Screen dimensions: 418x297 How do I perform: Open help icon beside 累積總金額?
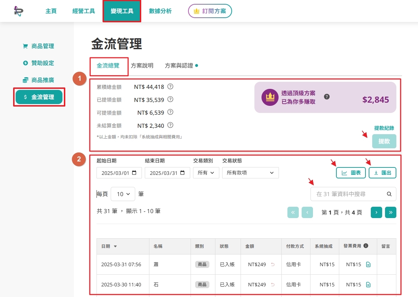[x=170, y=86]
